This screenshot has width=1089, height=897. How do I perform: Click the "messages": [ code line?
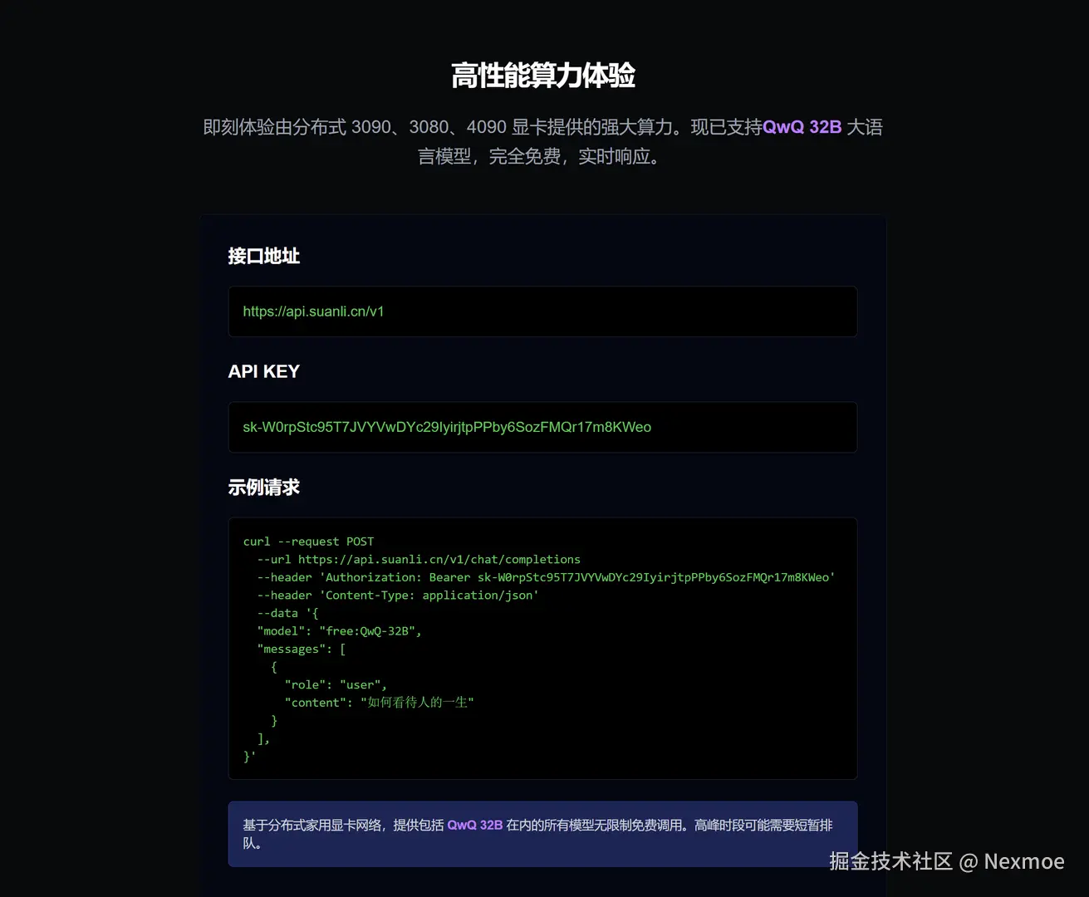(x=302, y=649)
